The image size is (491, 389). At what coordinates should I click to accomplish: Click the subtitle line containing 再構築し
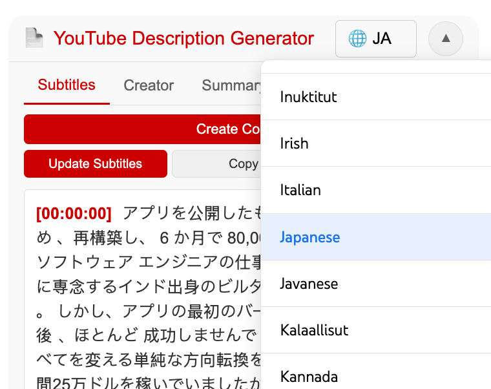tap(149, 238)
